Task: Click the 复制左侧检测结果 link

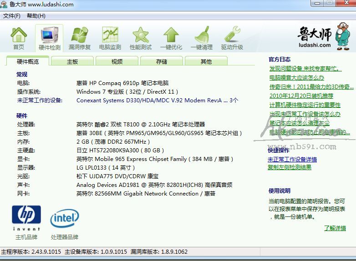Action: click(x=290, y=167)
